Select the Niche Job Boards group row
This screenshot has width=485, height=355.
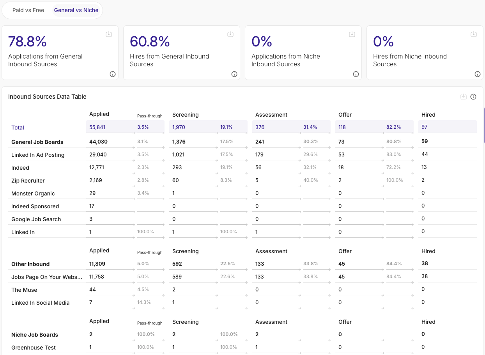(35, 335)
